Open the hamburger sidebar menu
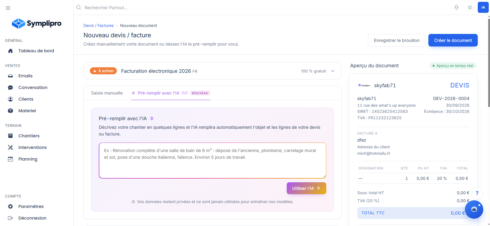 [x=8, y=8]
